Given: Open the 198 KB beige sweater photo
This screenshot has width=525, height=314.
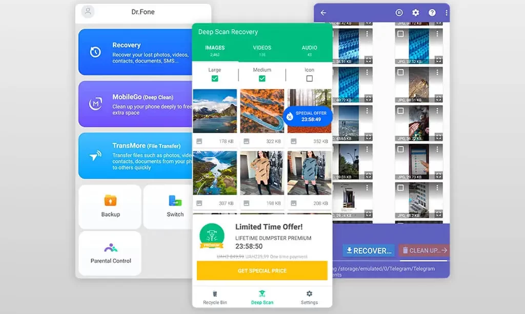Looking at the screenshot, I should pyautogui.click(x=262, y=173).
